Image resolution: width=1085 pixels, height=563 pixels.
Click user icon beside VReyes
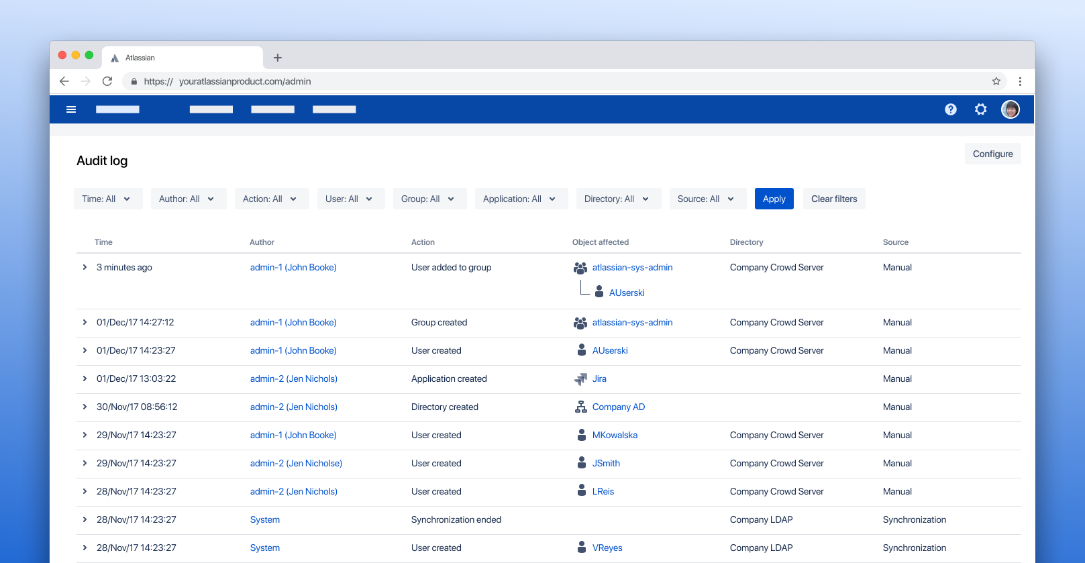[582, 547]
